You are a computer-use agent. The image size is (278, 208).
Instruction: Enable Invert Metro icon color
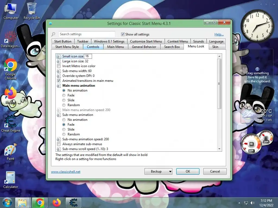(59, 66)
